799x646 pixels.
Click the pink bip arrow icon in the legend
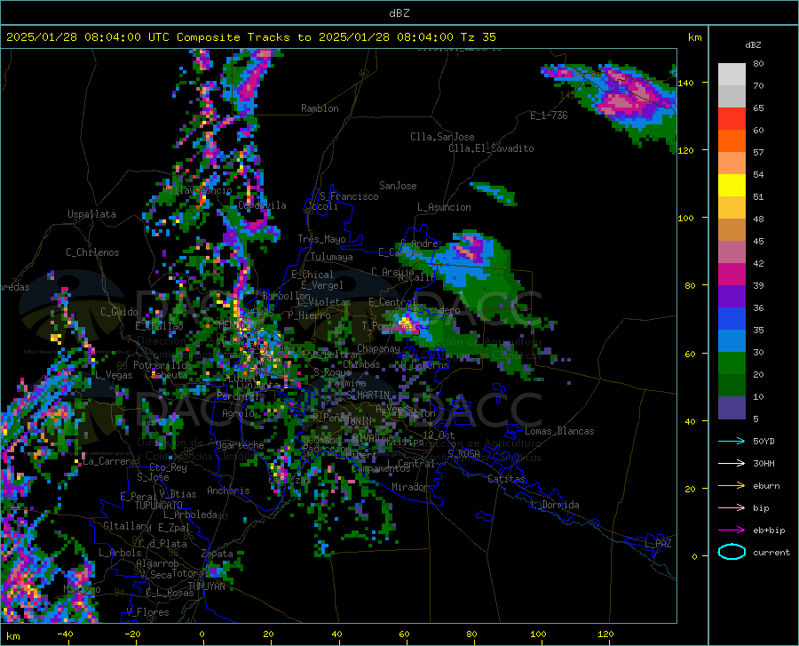coord(732,507)
